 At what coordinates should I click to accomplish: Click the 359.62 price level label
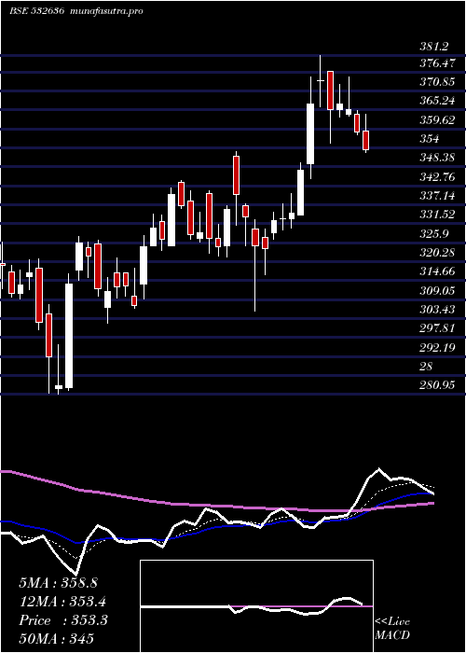click(437, 120)
